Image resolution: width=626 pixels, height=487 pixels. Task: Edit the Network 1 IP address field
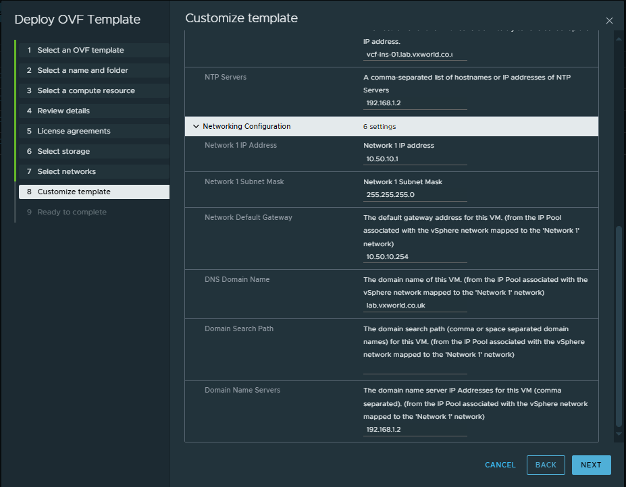(415, 159)
